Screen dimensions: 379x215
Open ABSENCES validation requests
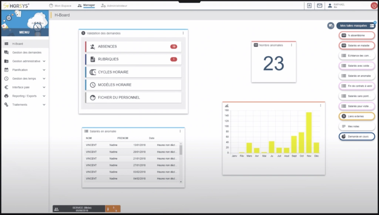pyautogui.click(x=133, y=47)
